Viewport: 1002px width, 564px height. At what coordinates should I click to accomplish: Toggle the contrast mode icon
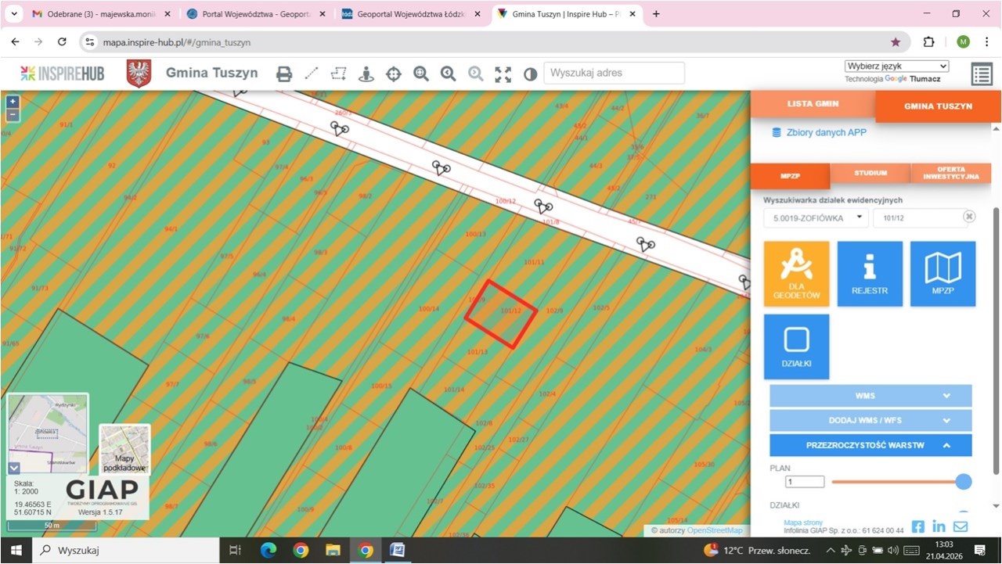[x=530, y=74]
